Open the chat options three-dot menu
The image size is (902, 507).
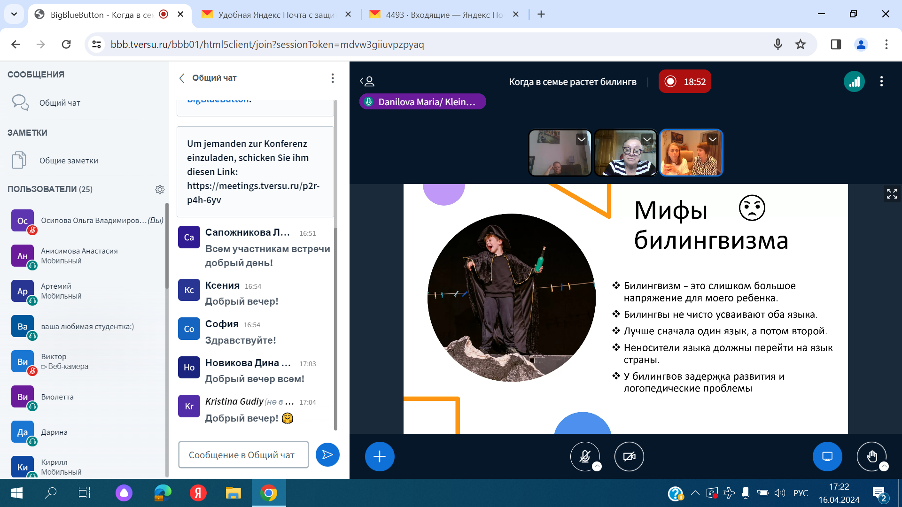(x=333, y=78)
